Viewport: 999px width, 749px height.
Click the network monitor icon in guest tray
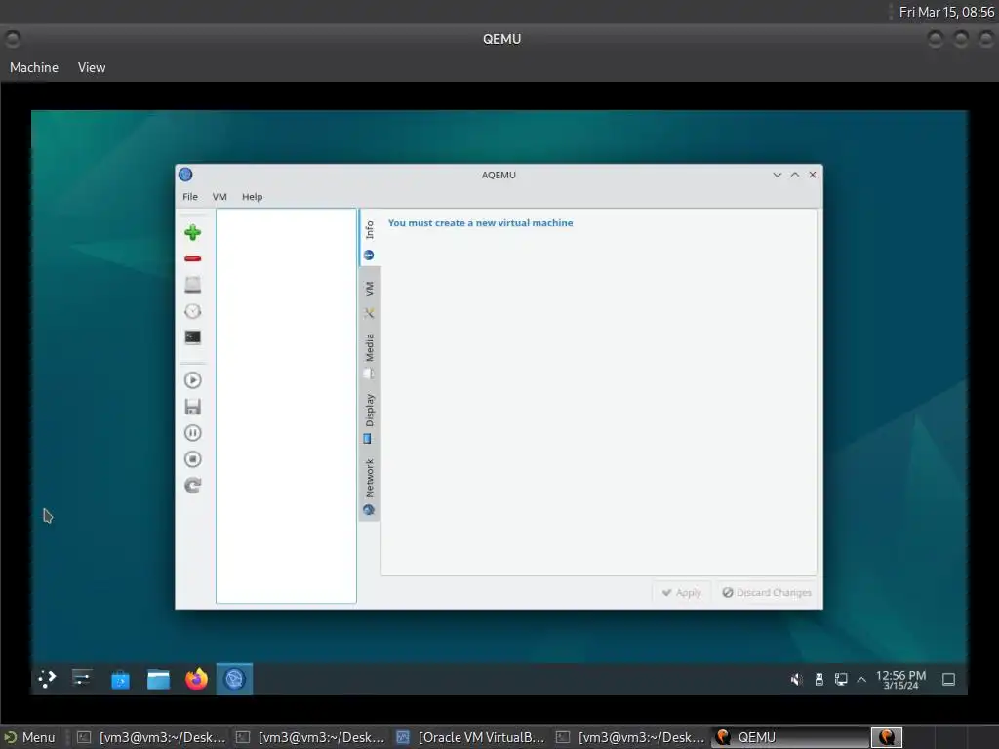click(x=841, y=680)
